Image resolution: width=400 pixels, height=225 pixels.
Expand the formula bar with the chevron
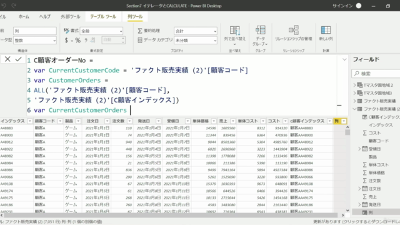pos(344,59)
